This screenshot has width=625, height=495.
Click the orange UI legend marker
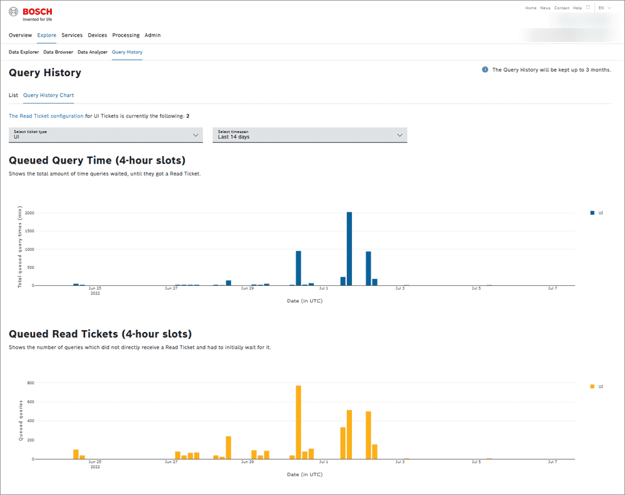[x=592, y=386]
